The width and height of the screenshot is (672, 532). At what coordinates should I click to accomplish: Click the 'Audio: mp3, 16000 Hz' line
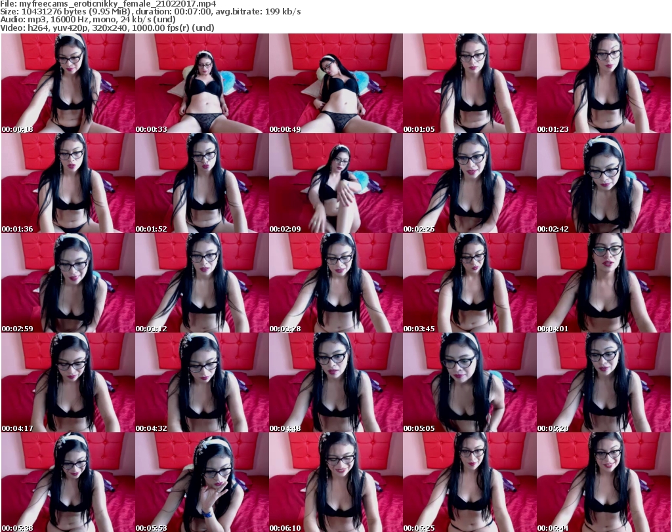[88, 20]
